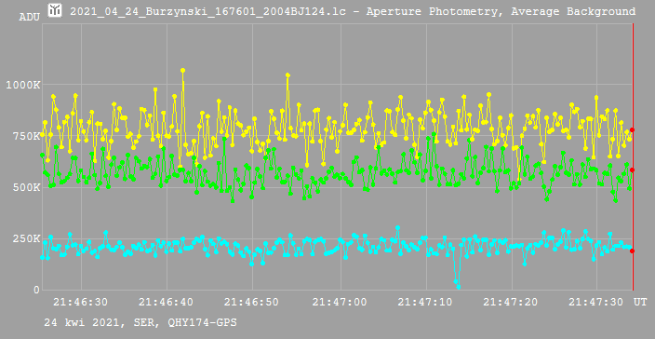Click the 500K y-axis label

click(26, 187)
